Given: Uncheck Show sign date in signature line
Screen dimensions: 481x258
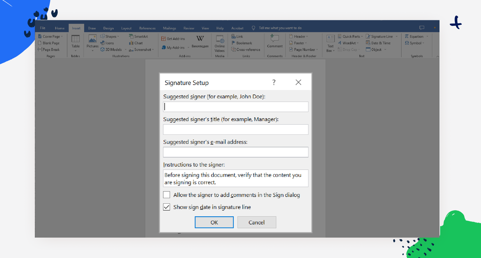Looking at the screenshot, I should pos(167,207).
